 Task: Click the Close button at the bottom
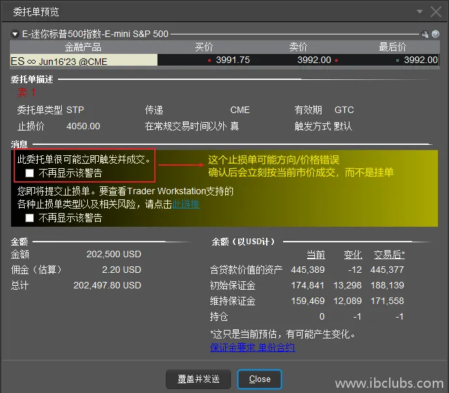coord(260,379)
